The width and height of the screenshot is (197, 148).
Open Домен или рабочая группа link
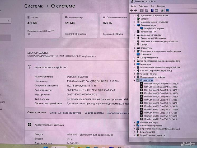pyautogui.click(x=65, y=113)
